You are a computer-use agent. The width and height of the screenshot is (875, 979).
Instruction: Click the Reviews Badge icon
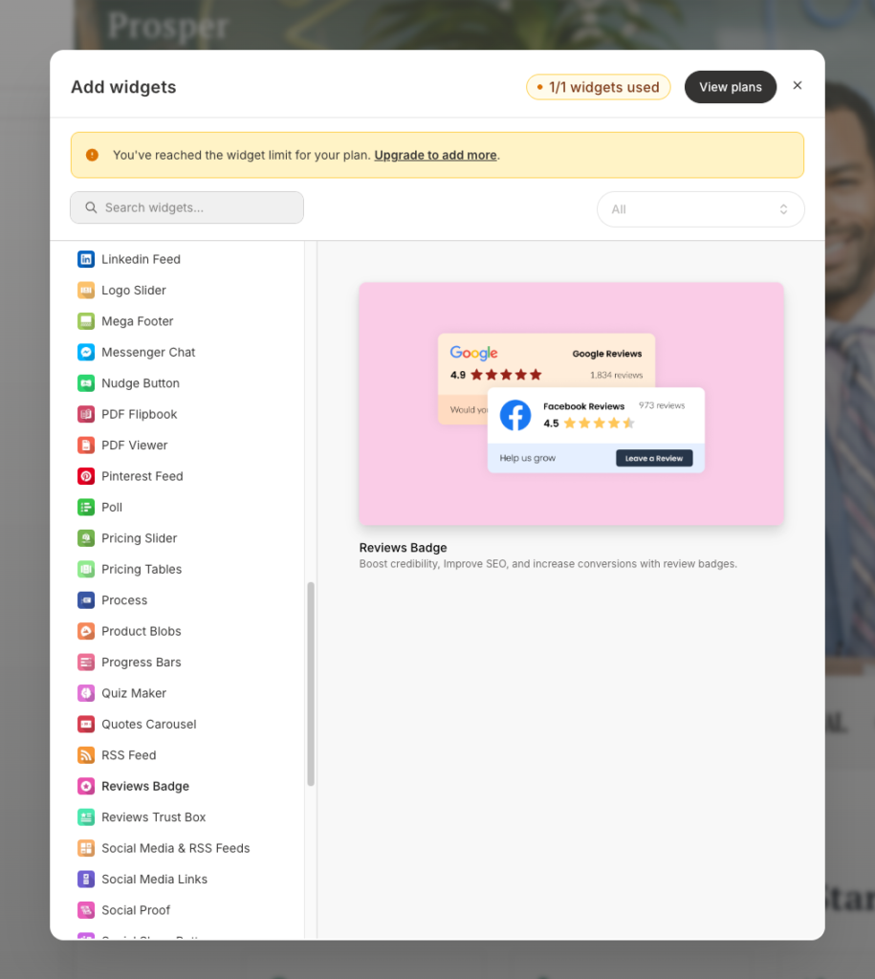(85, 786)
